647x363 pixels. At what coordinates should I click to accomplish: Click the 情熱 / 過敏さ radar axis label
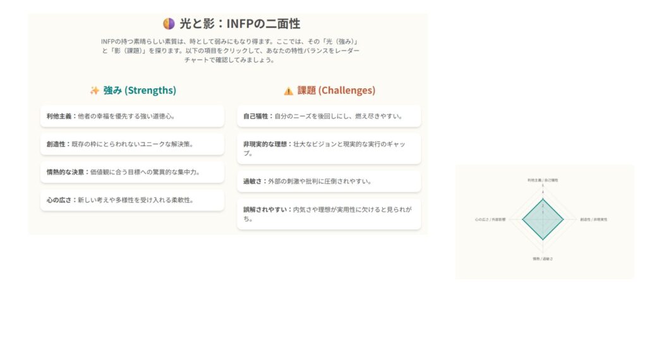coord(543,258)
